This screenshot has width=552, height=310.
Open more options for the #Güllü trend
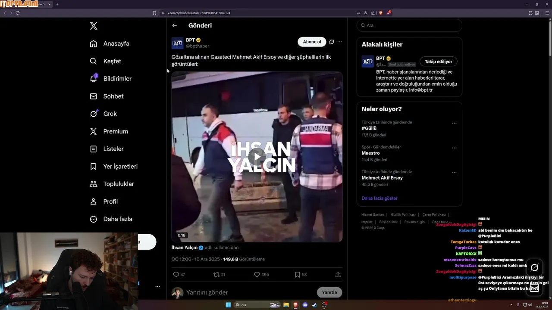point(454,123)
